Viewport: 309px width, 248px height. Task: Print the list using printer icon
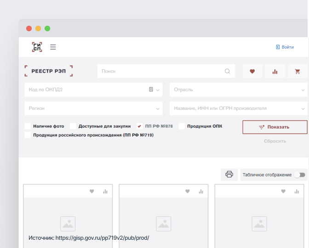[x=229, y=175]
